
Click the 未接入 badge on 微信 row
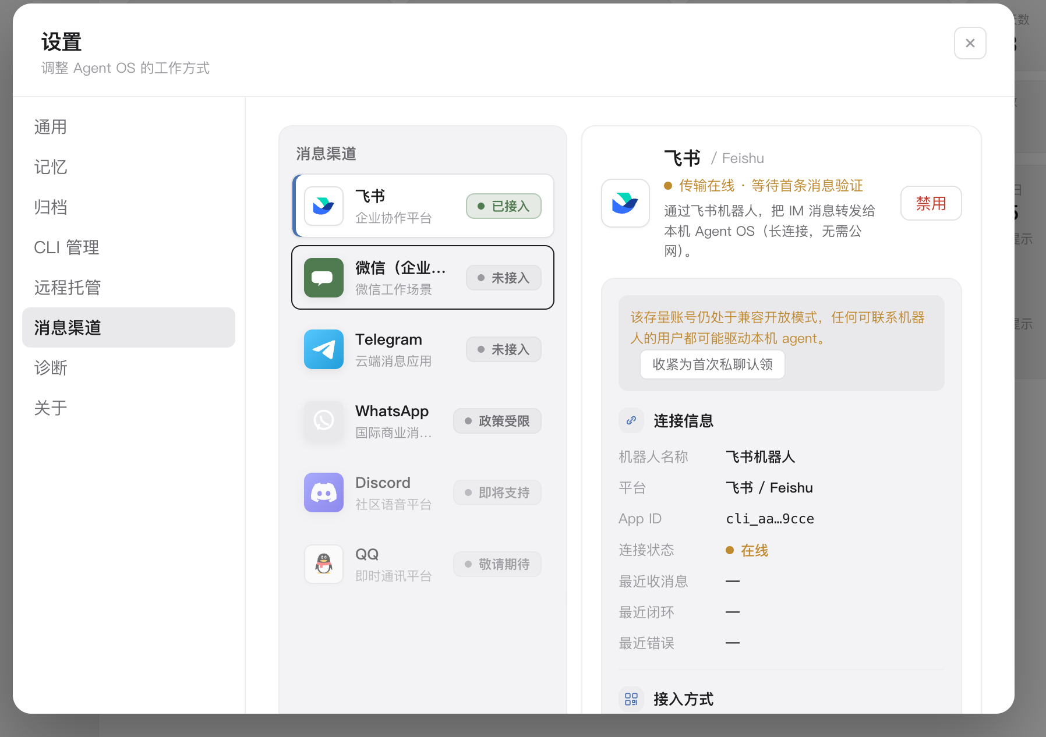tap(504, 278)
